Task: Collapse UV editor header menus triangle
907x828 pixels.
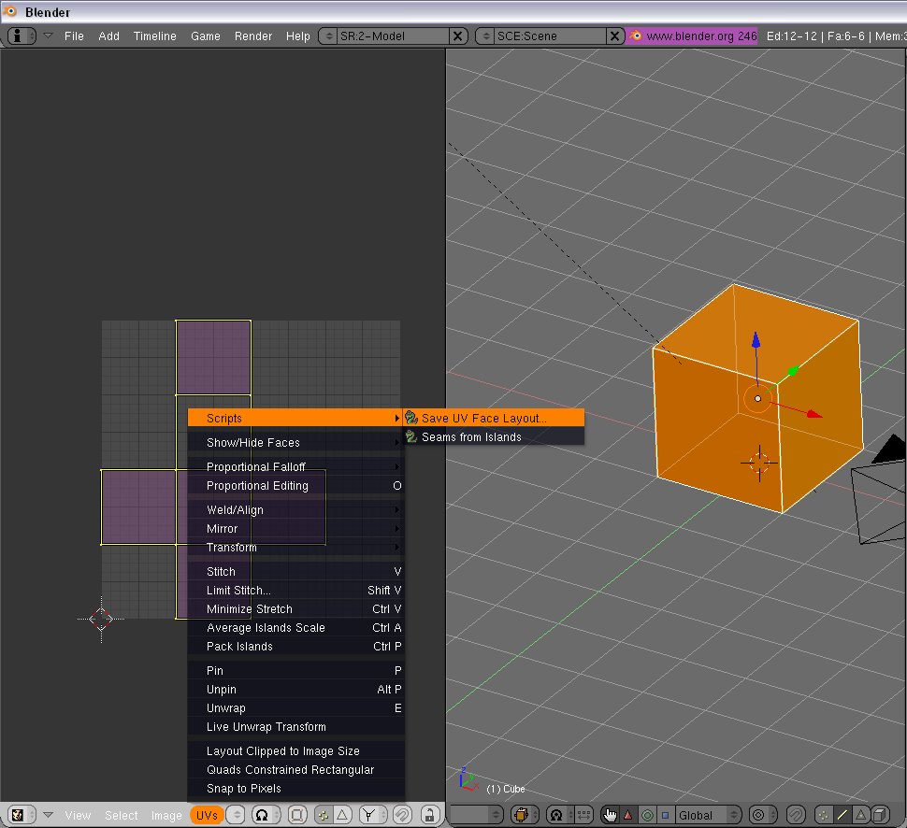Action: pyautogui.click(x=48, y=815)
